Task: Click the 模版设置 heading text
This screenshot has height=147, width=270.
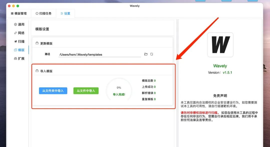Action: tap(42, 29)
